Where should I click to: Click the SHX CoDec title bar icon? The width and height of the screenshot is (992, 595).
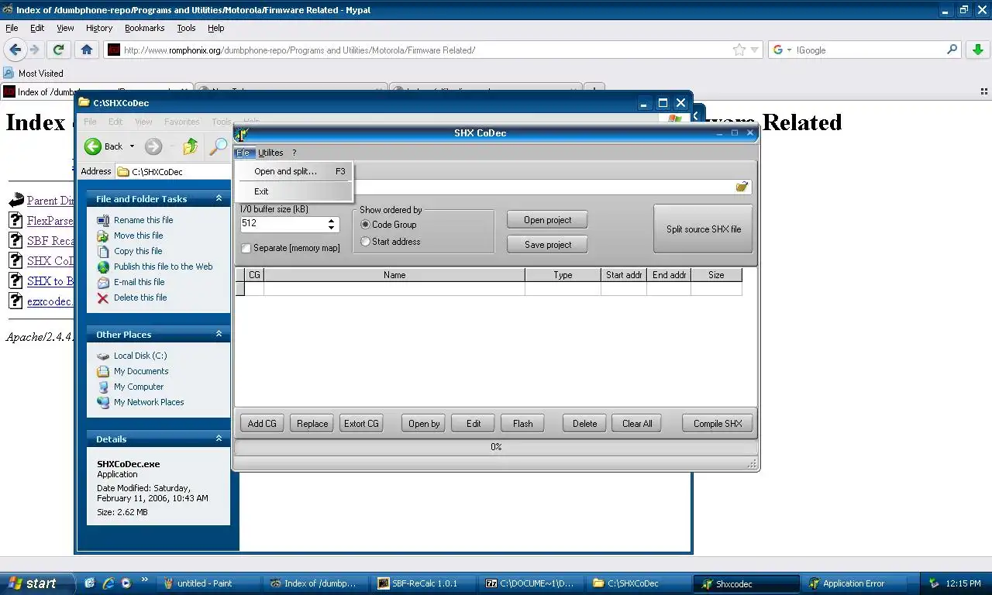[241, 134]
